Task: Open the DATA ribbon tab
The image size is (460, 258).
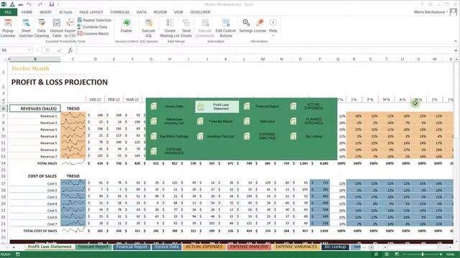Action: pyautogui.click(x=142, y=12)
